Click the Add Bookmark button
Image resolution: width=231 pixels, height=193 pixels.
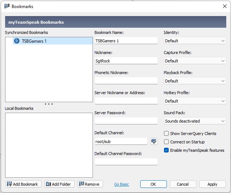point(23,184)
